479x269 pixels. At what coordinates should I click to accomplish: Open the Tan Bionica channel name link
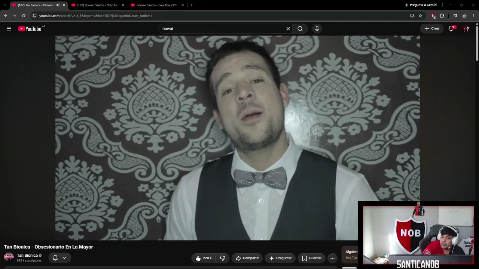[x=27, y=256]
